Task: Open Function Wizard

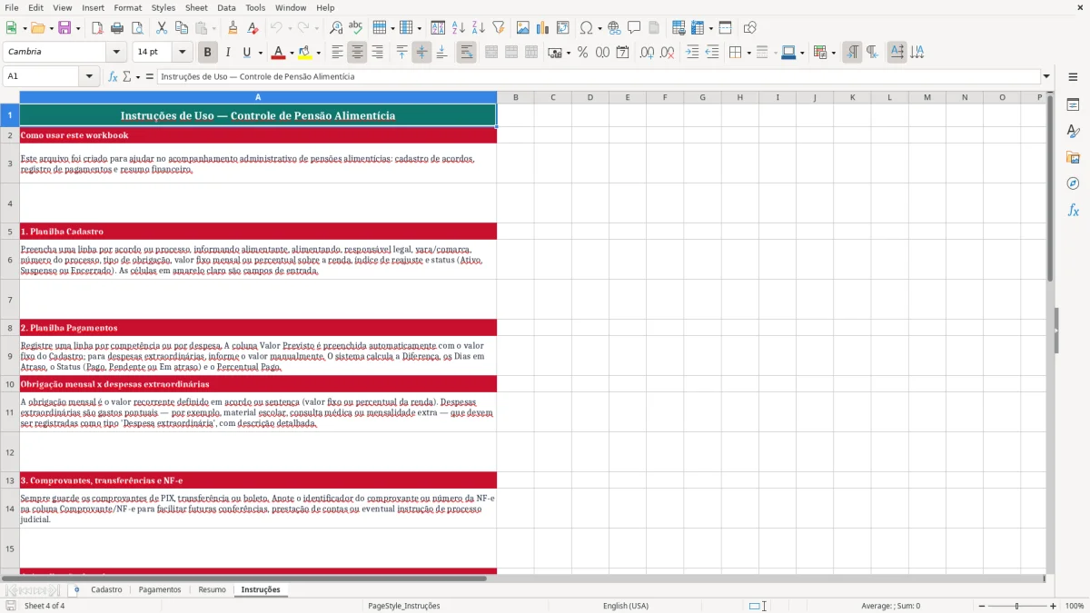Action: pyautogui.click(x=114, y=76)
